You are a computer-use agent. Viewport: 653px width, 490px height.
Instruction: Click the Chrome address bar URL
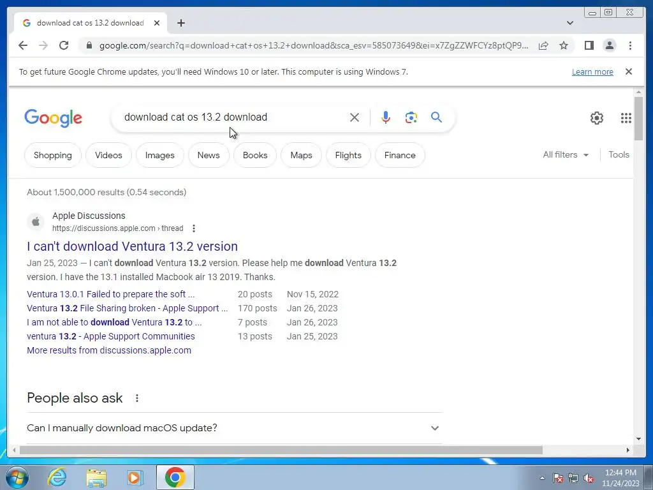pos(314,45)
